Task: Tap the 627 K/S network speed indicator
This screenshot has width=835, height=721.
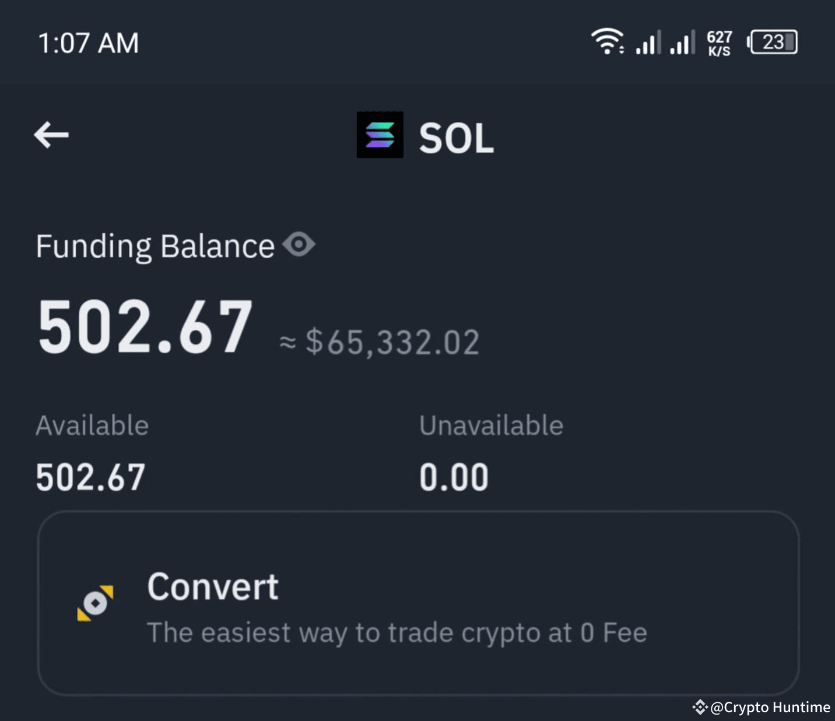Action: pos(720,41)
